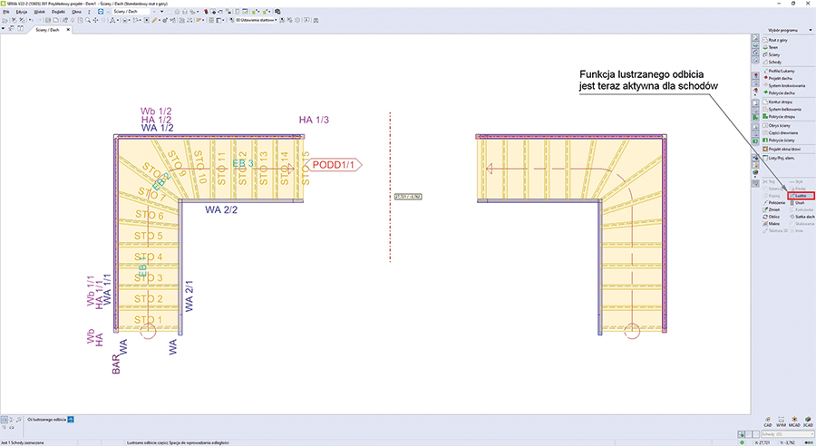This screenshot has width=816, height=446.
Task: Select the Oblicz calculate tool
Action: (774, 218)
